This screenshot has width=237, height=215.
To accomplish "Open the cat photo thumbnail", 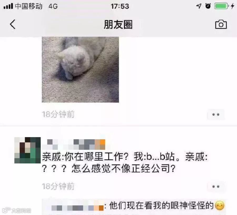I will tap(80, 69).
